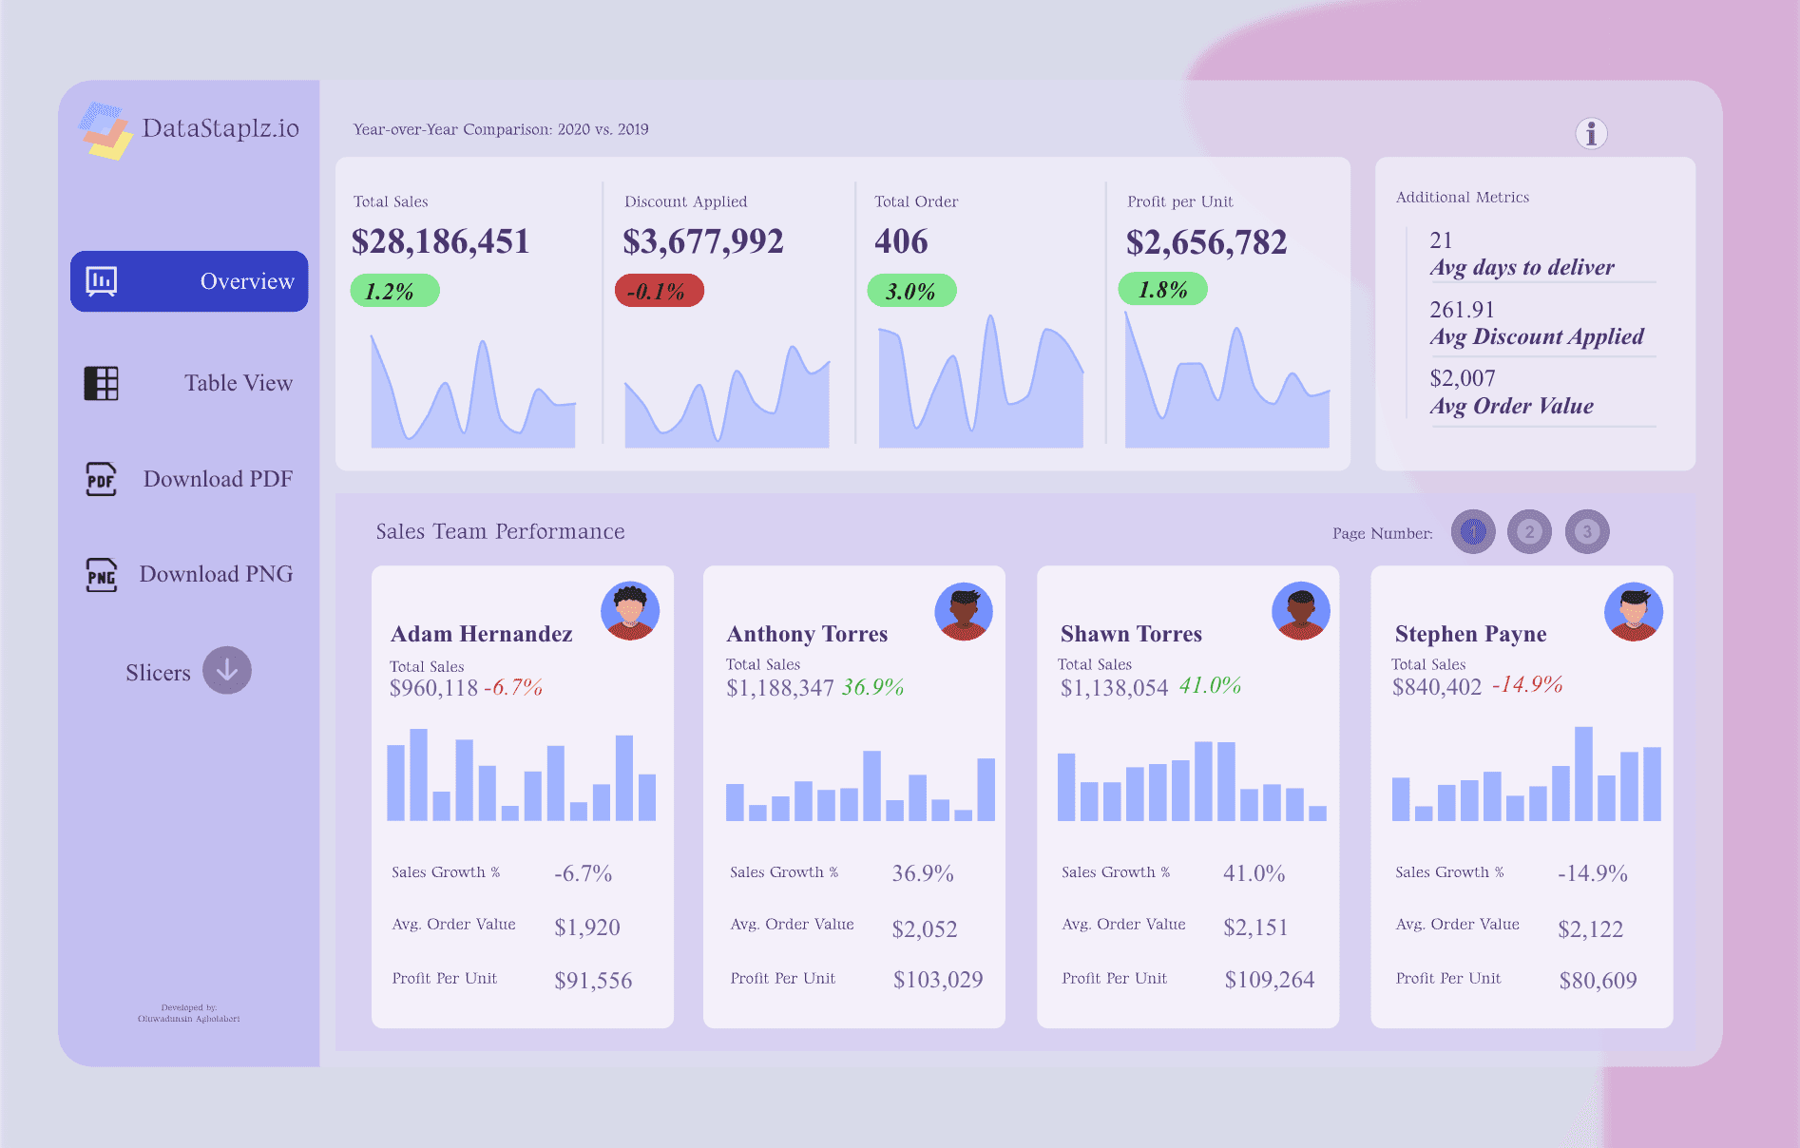Click the 1.8% Profit per Unit badge
This screenshot has width=1800, height=1148.
click(x=1163, y=289)
